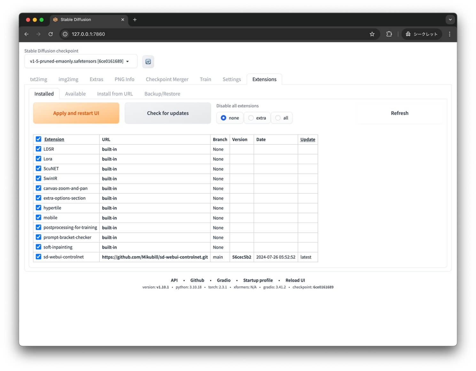This screenshot has width=476, height=371.
Task: Uncheck the extra-options-section checkbox
Action: 38,198
